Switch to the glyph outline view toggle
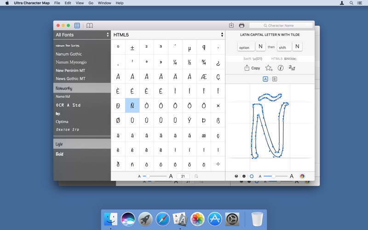The height and width of the screenshot is (230, 368). pyautogui.click(x=265, y=79)
